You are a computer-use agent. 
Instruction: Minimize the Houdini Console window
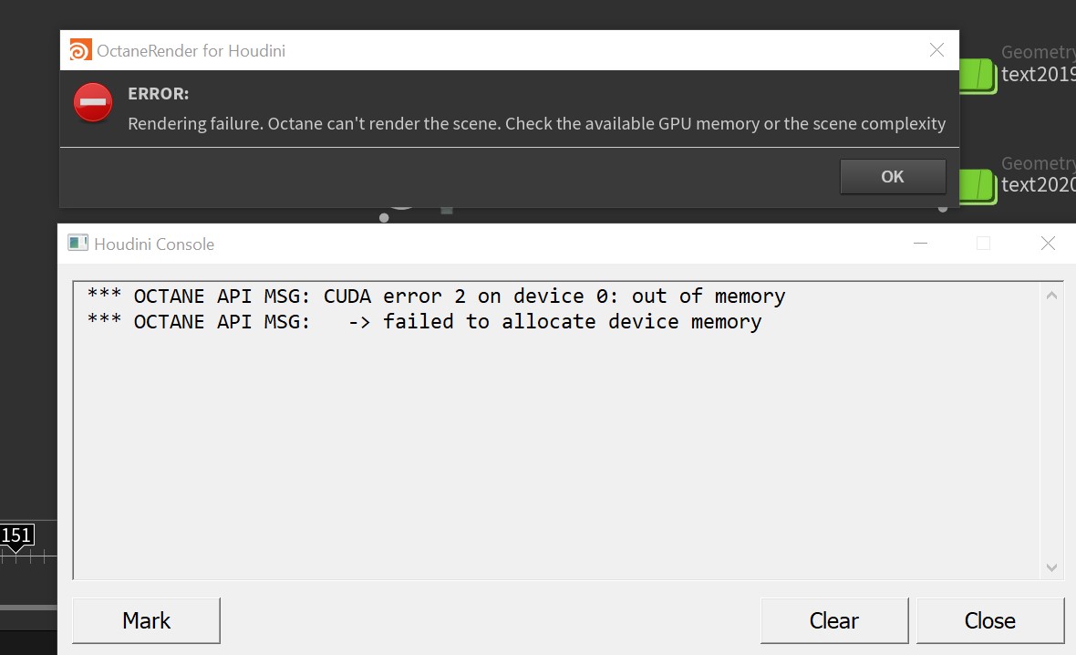point(921,244)
